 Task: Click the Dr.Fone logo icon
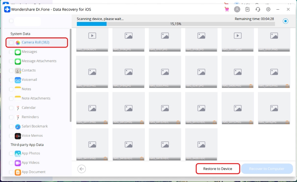7,9
